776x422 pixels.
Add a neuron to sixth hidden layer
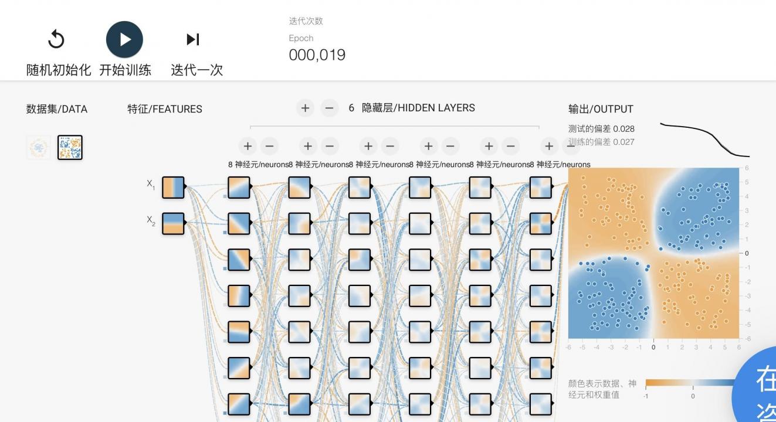548,146
